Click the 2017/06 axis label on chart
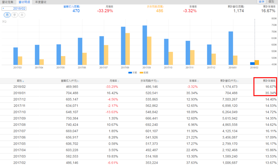278x165 pixels. pos(82,68)
